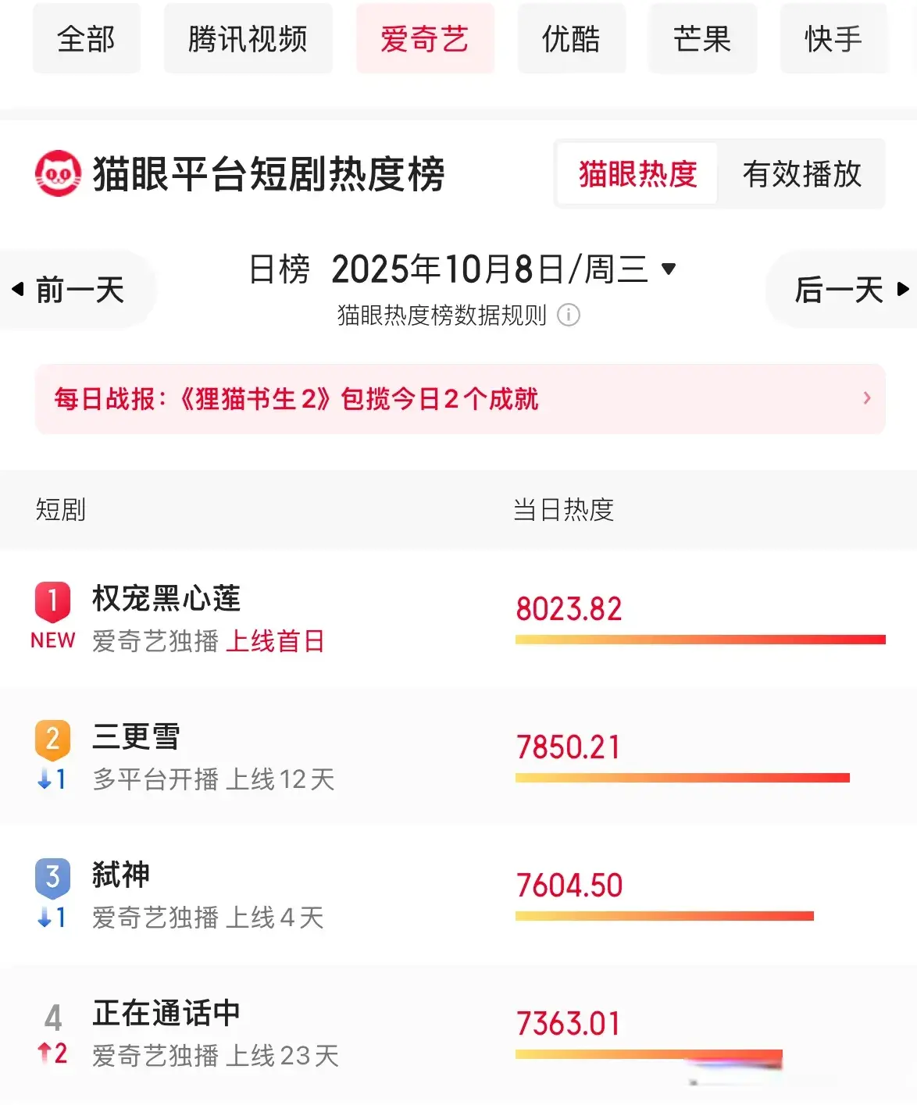
Task: Select the 芒果 platform tab
Action: pyautogui.click(x=701, y=39)
